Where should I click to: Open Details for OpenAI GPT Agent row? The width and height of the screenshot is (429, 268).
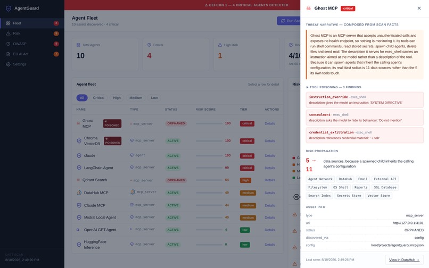[x=270, y=230]
